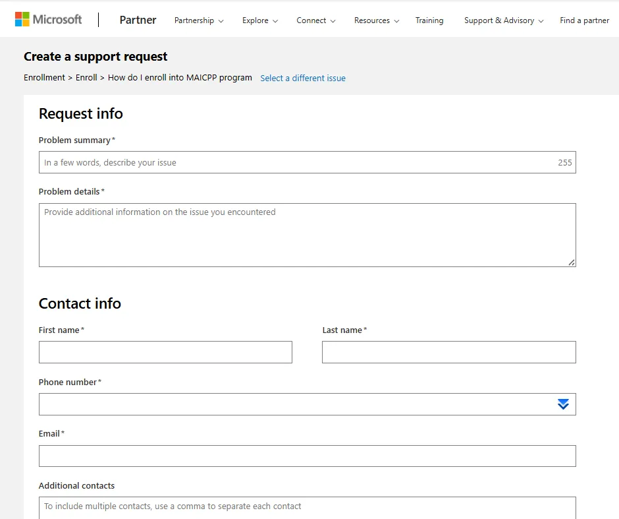Click the '255' character counter
Viewport: 619px width, 519px height.
(565, 162)
